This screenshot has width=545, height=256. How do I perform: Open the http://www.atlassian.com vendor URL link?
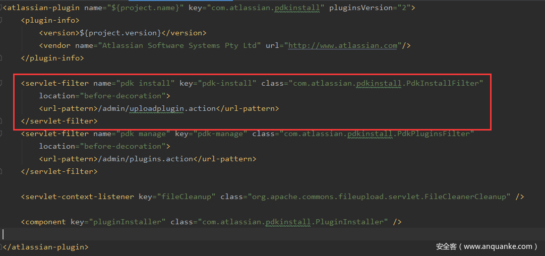pyautogui.click(x=343, y=45)
